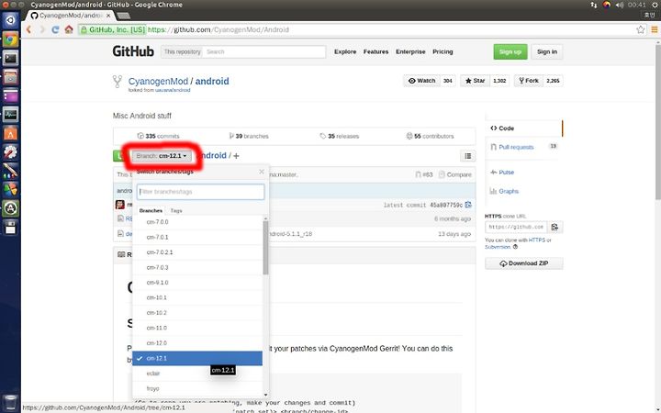
Task: Select branch cm-9.1.0
Action: click(x=197, y=283)
